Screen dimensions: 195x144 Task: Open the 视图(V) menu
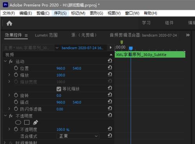click(114, 13)
